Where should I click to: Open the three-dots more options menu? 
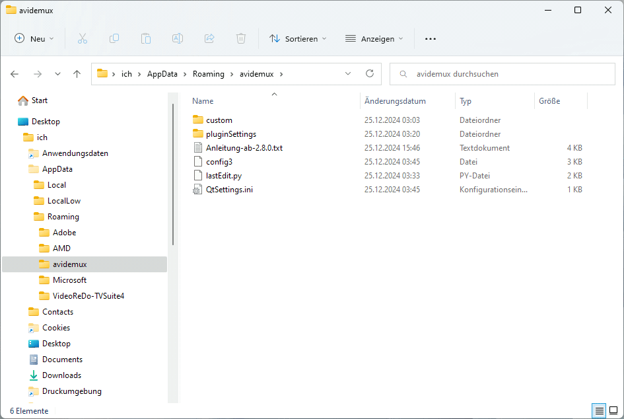430,38
